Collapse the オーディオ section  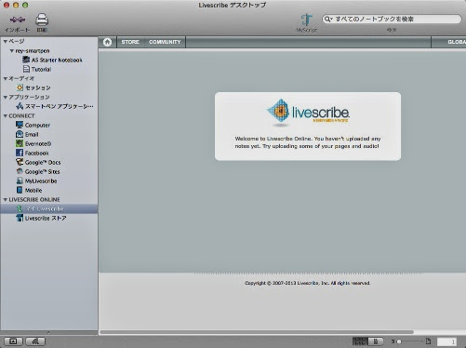(x=6, y=78)
